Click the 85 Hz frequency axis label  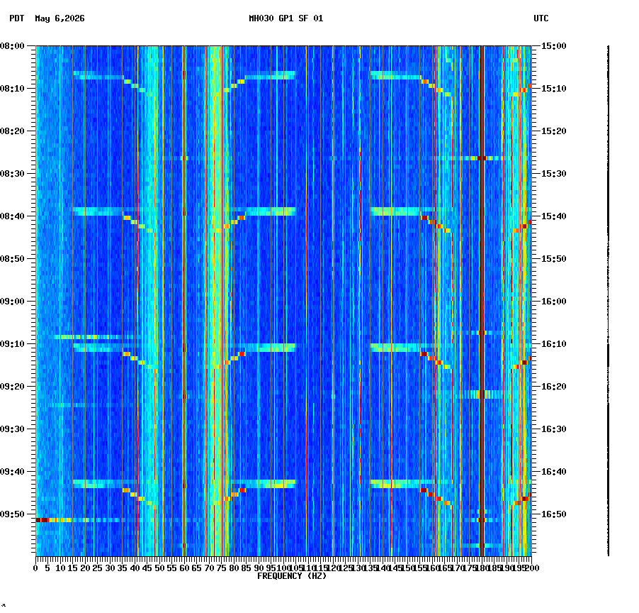coord(246,568)
